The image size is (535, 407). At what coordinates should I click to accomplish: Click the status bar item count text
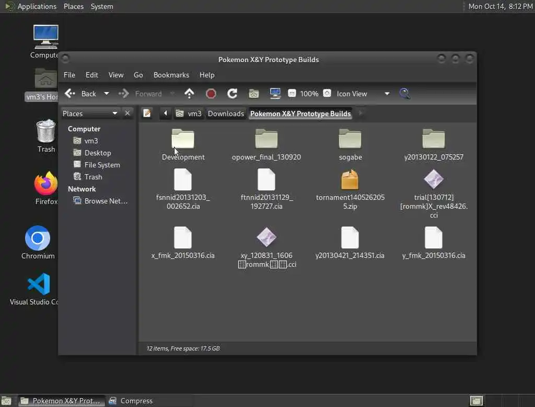coord(183,348)
